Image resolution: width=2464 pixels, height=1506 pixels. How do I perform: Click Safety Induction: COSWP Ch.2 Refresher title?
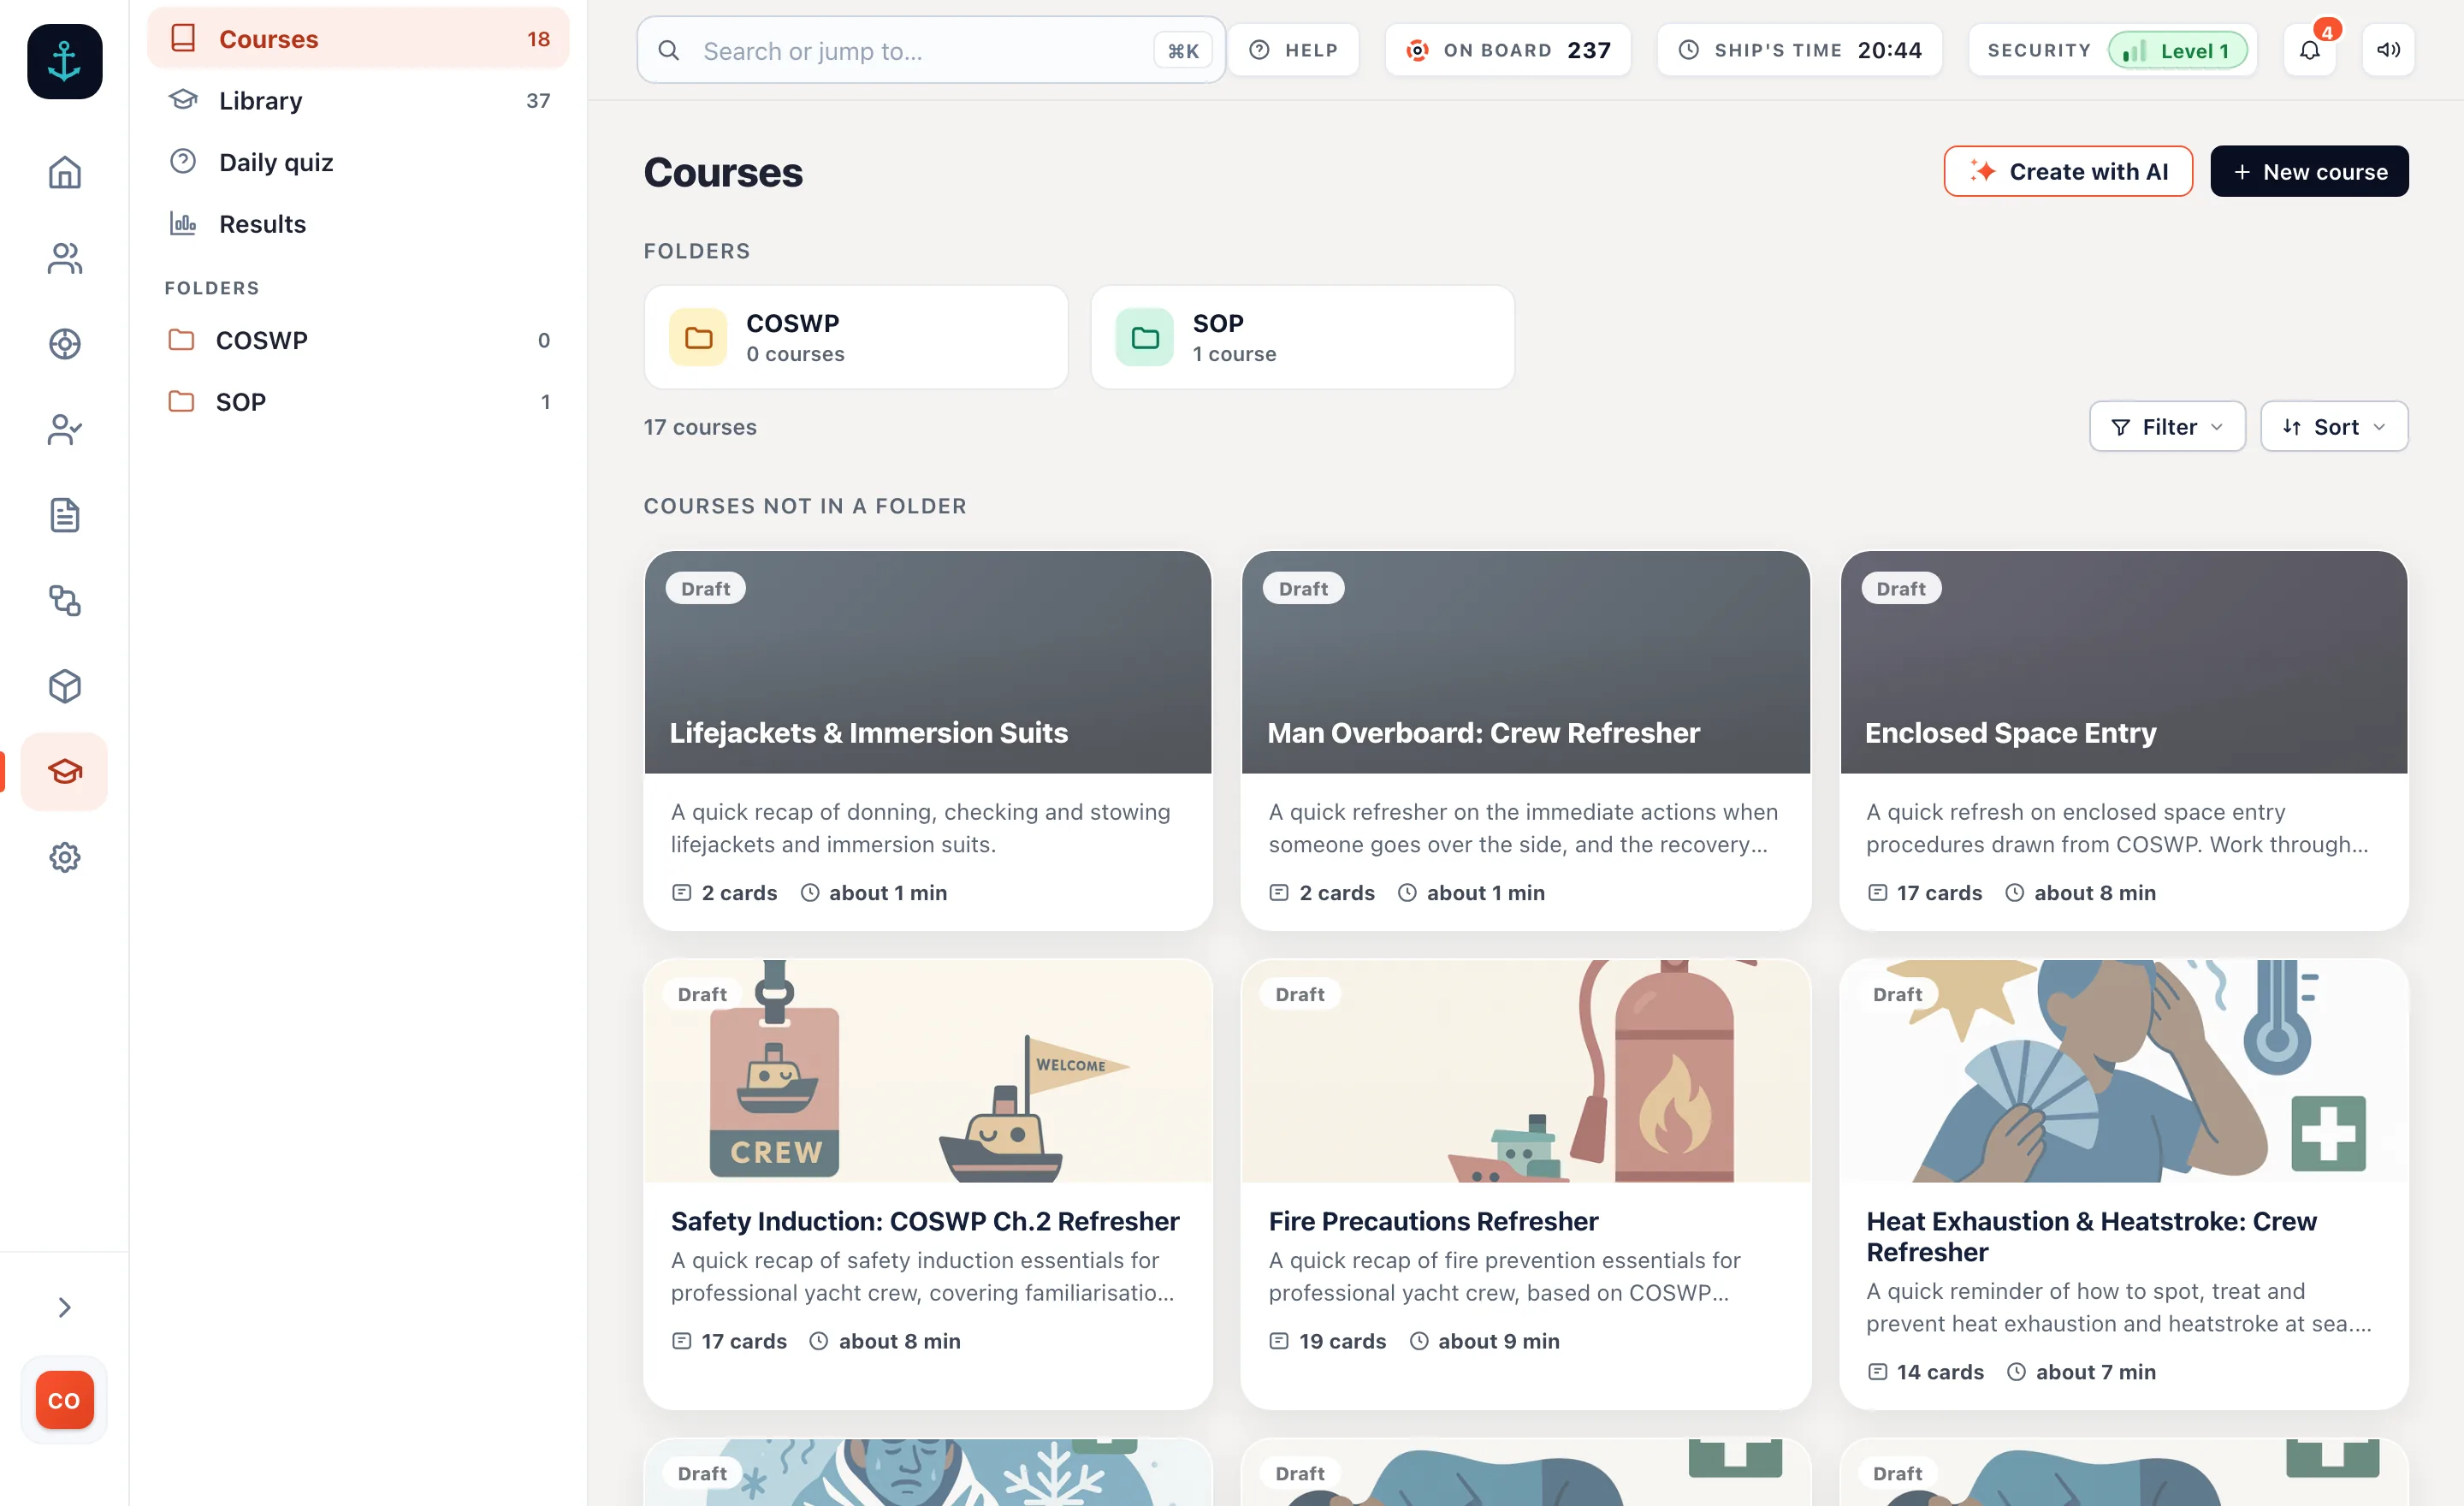coord(925,1221)
